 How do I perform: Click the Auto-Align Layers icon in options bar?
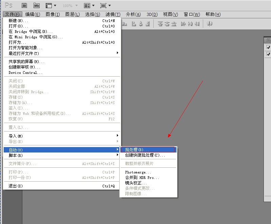[x=210, y=24]
